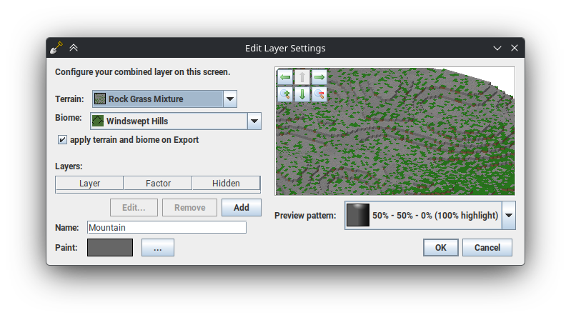Expand the Biome Windswept Hills dropdown
This screenshot has width=571, height=320.
point(254,121)
